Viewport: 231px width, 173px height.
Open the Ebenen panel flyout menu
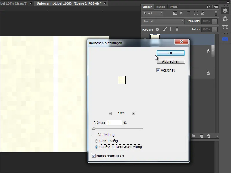click(216, 7)
